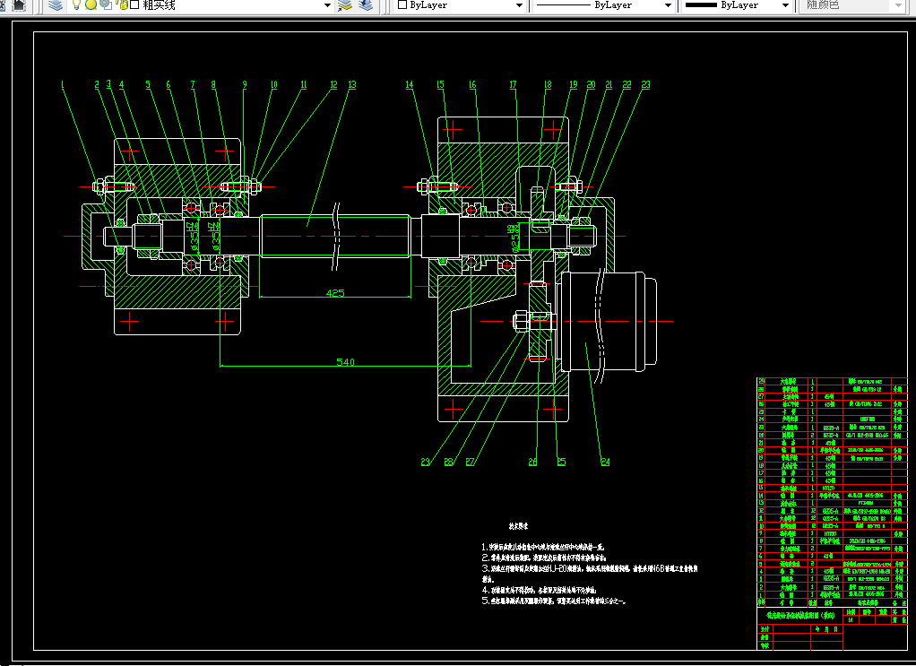Click the 粗实线 layer color square

tap(134, 5)
